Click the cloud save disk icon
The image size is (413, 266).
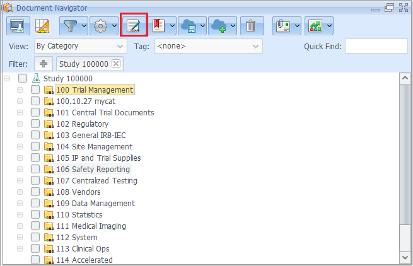(189, 26)
